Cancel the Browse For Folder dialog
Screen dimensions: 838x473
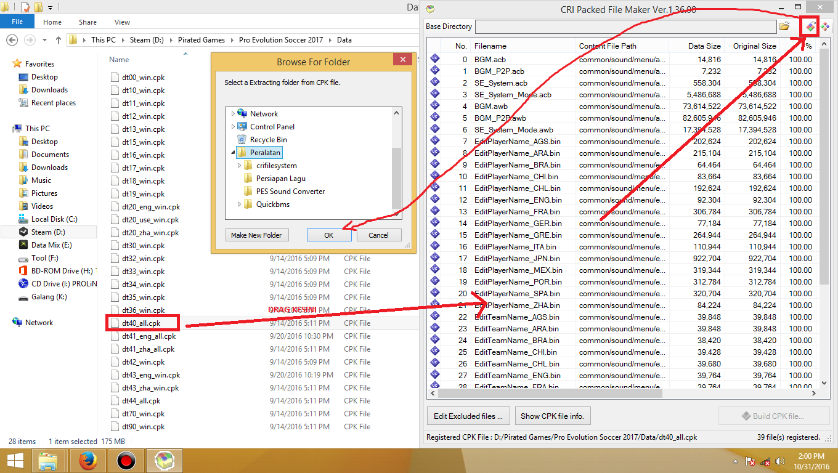[x=378, y=235]
